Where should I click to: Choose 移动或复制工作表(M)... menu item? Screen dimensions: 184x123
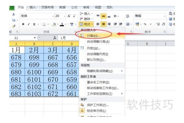102,88
